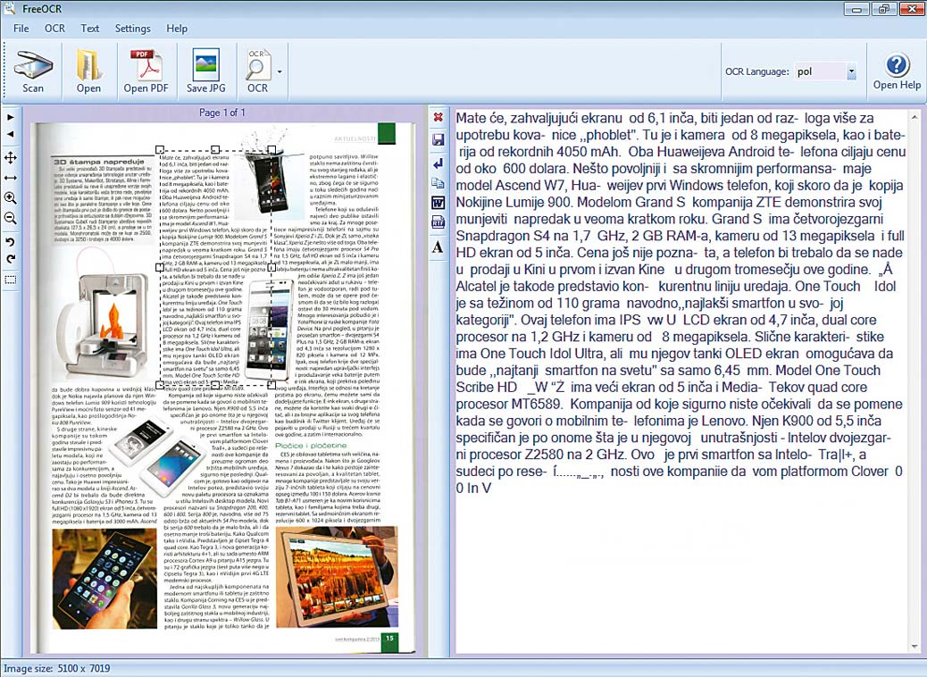Click the scanned magazine page preview
927x677 pixels.
(x=223, y=388)
